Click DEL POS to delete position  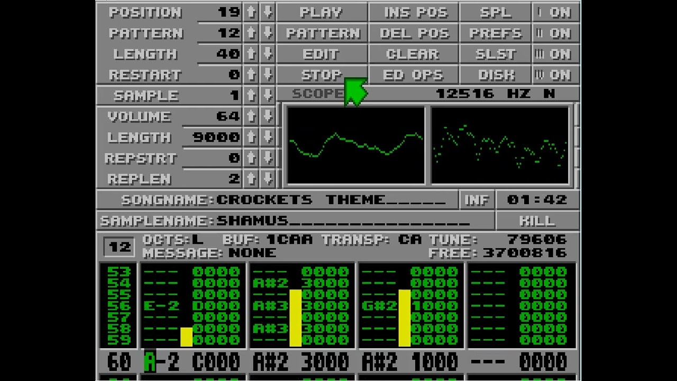tap(414, 33)
